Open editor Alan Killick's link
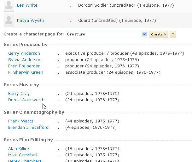192x162 pixels. pyautogui.click(x=19, y=149)
